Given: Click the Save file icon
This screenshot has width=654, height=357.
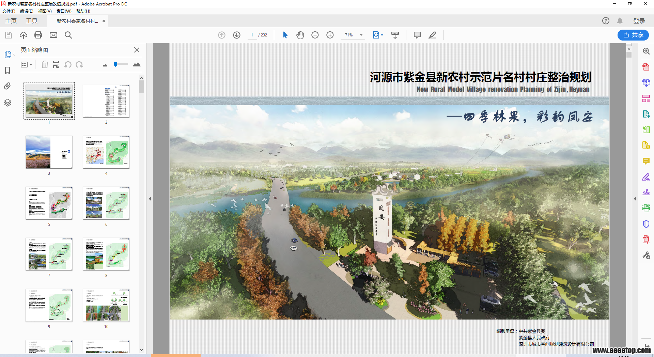Looking at the screenshot, I should [x=9, y=35].
